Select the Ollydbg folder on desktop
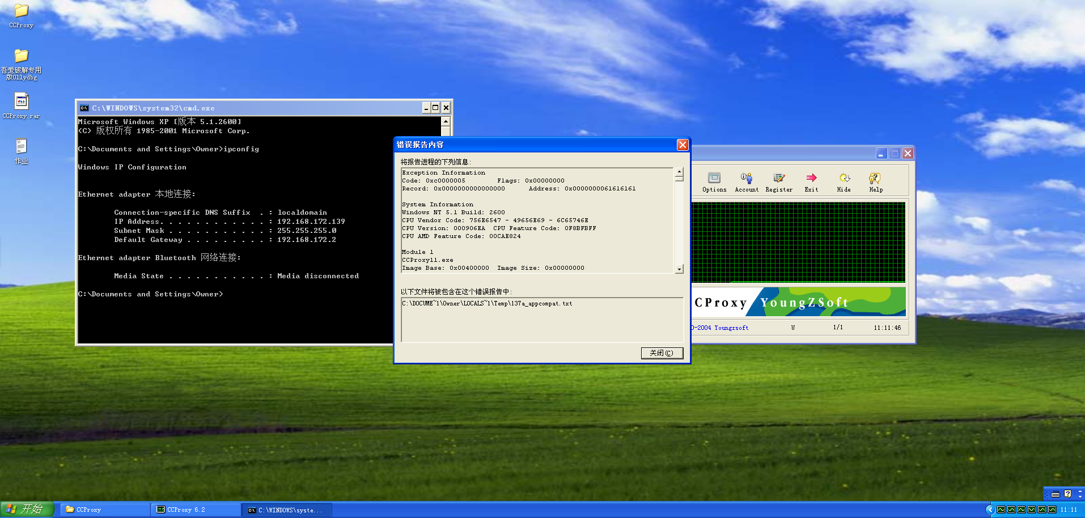 [x=22, y=64]
